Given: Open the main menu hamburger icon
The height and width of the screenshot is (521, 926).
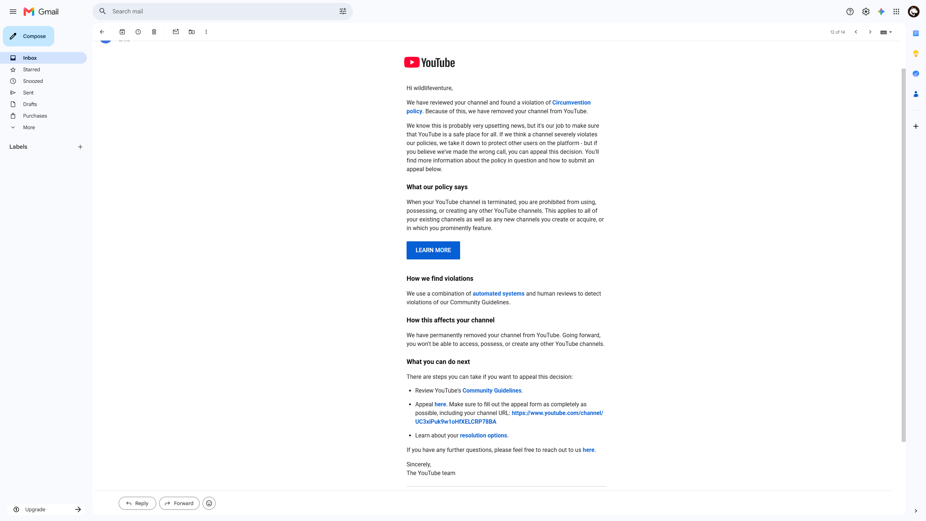Looking at the screenshot, I should (13, 12).
